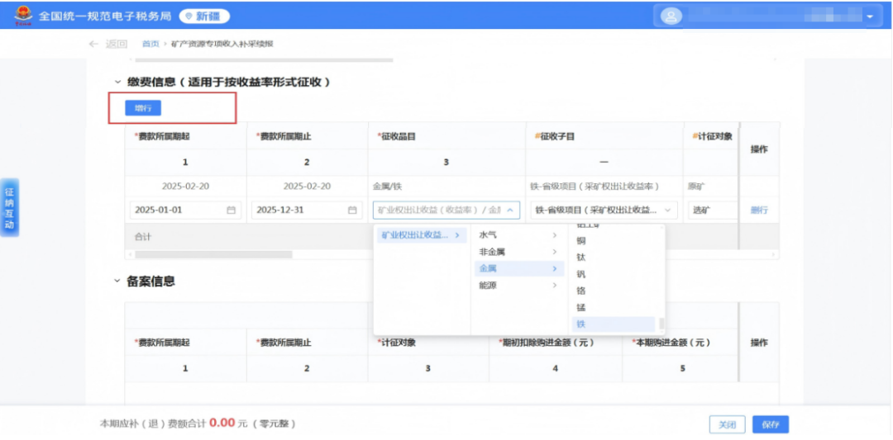This screenshot has height=440, width=893.
Task: Open calendar icon for 2025-12-31 field
Action: pos(352,211)
